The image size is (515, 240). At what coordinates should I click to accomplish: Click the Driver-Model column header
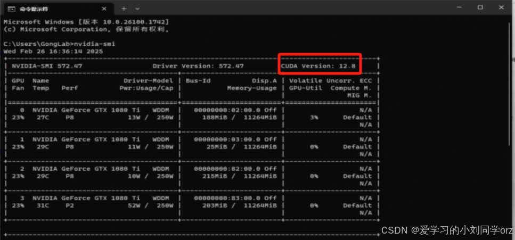[x=148, y=81]
